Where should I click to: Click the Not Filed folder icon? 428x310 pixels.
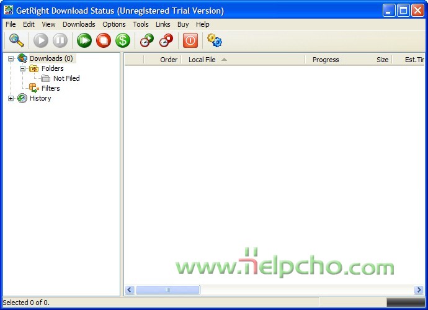point(45,78)
